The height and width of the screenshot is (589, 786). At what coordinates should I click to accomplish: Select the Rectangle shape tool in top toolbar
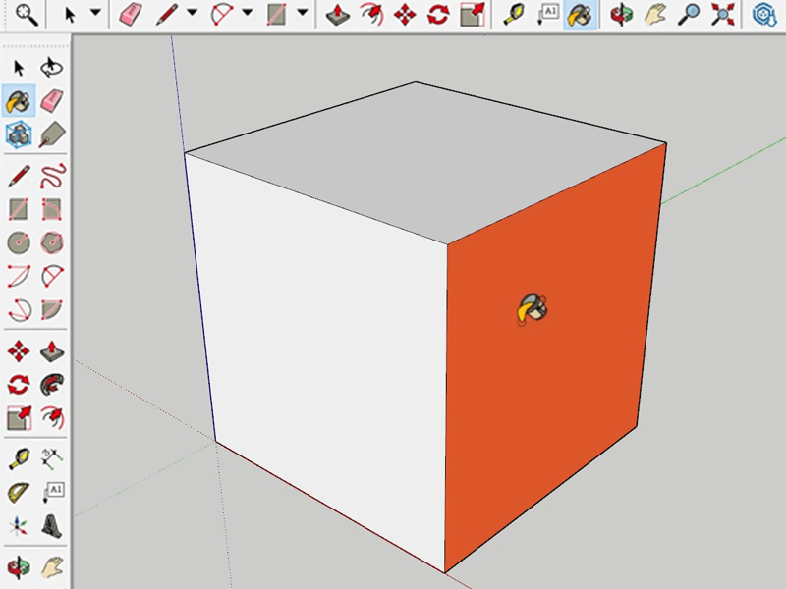276,15
